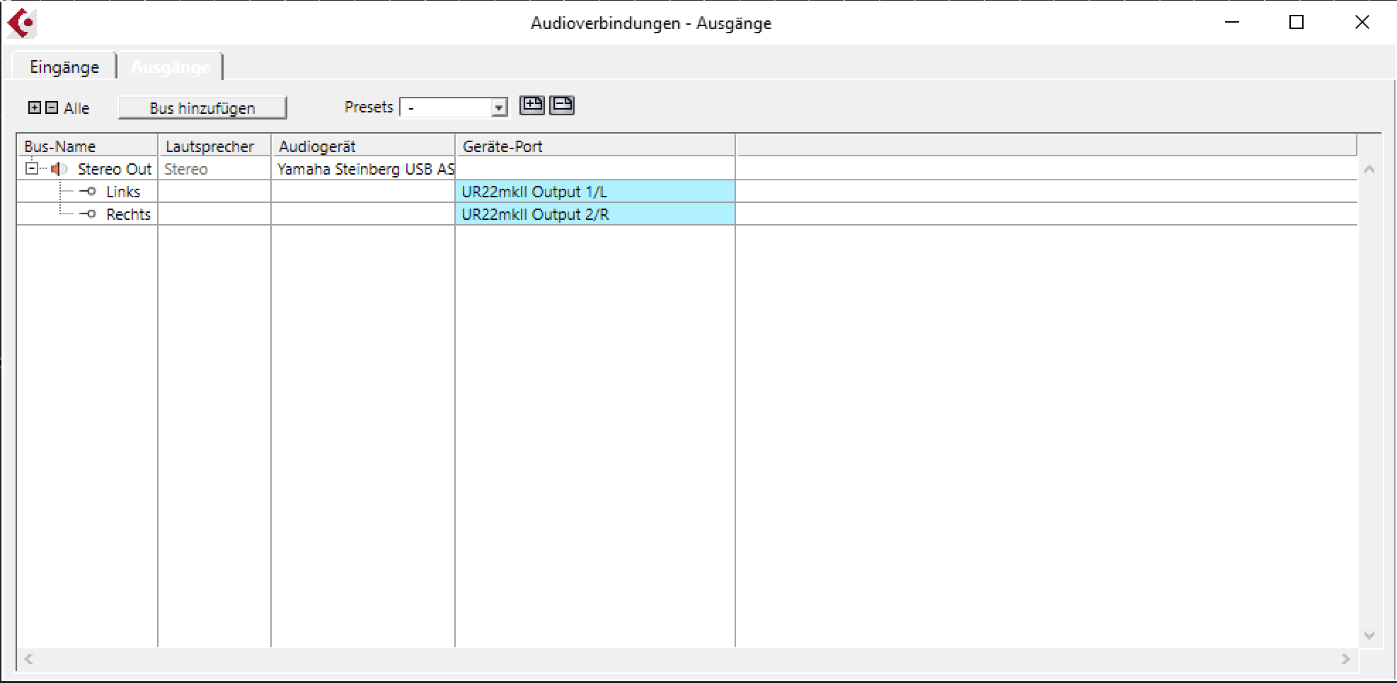
Task: Switch to the Eingänge tab
Action: point(64,67)
